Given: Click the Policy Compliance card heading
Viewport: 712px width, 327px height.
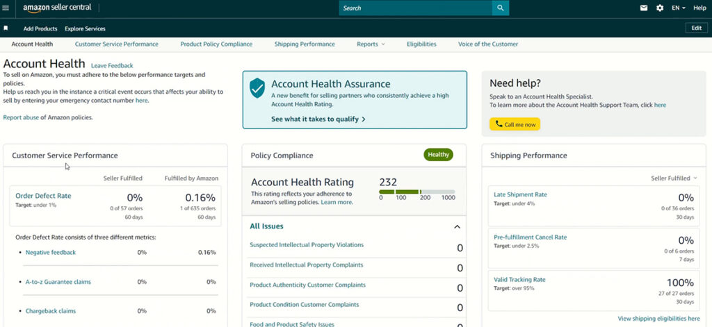Looking at the screenshot, I should tap(282, 156).
